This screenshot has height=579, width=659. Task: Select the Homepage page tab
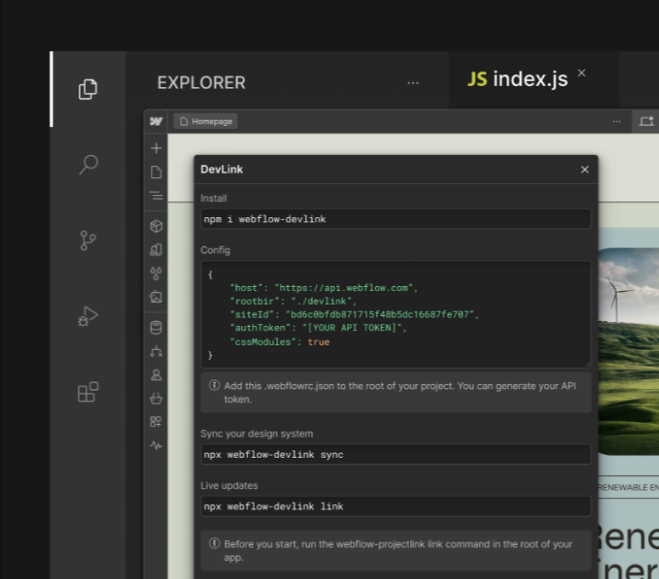click(205, 122)
